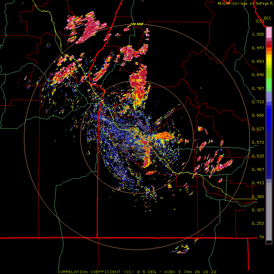Click the 0.467 legend value
Viewport: 274px width, 274px height.
tap(258, 169)
